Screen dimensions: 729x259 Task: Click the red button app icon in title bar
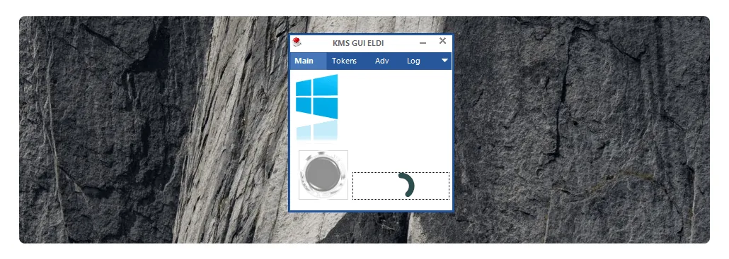pyautogui.click(x=297, y=42)
